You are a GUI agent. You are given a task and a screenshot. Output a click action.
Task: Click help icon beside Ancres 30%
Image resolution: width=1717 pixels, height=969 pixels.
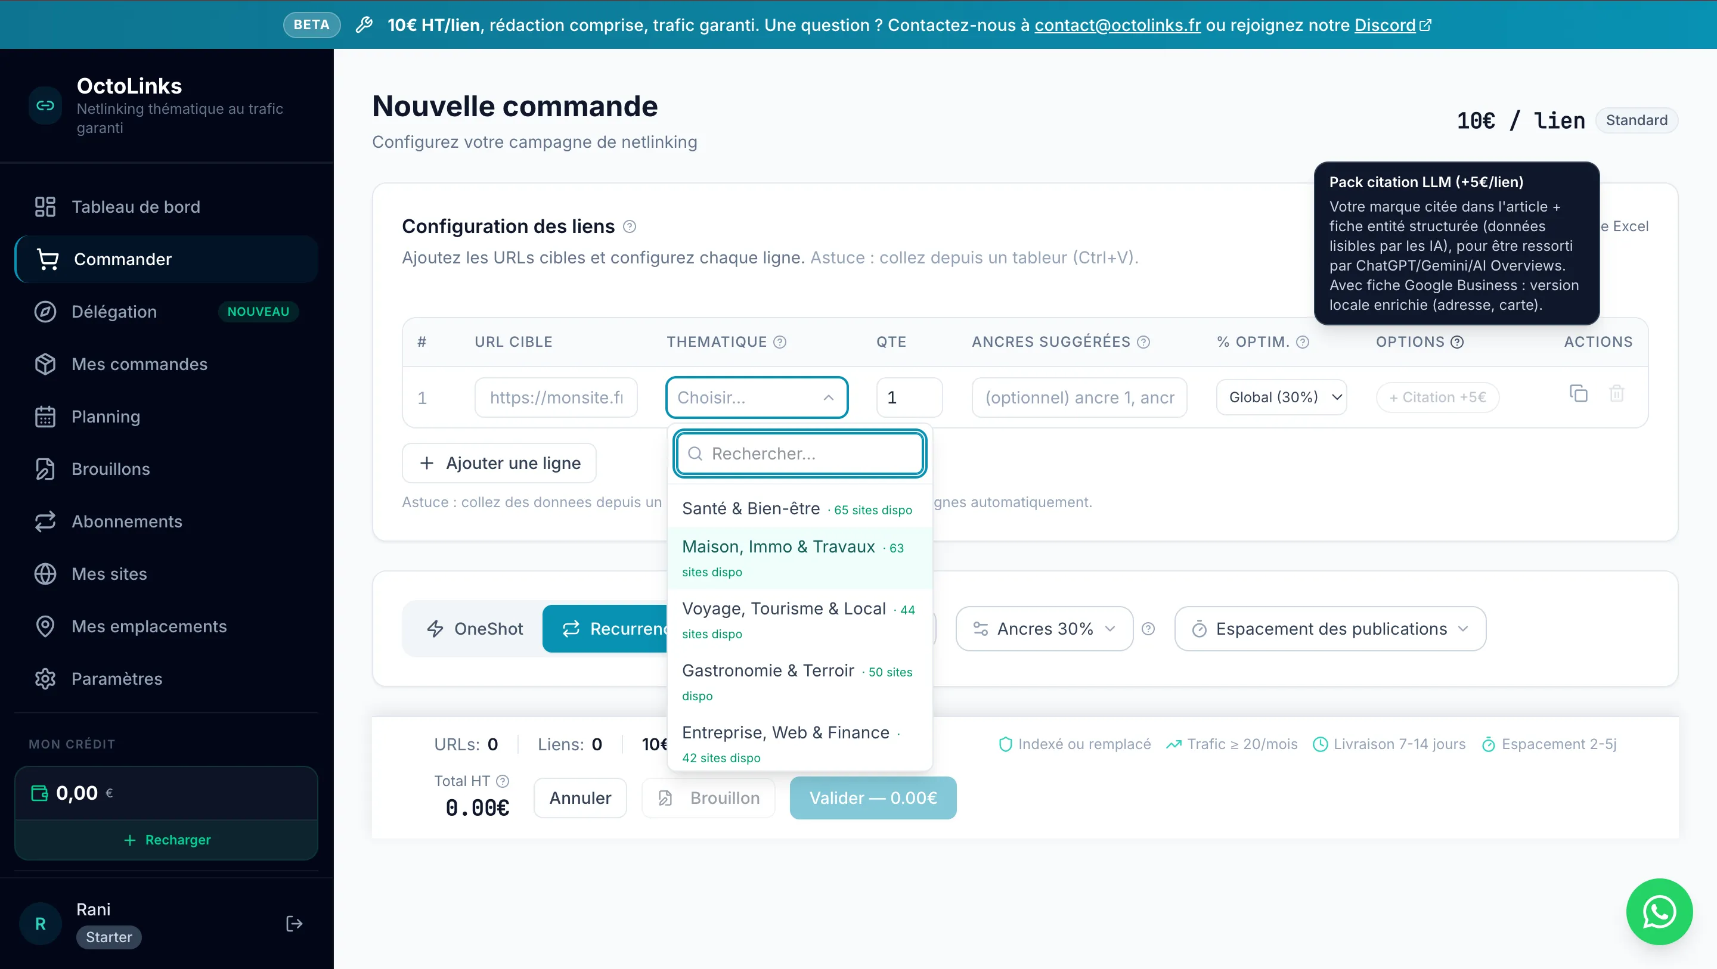(1148, 629)
